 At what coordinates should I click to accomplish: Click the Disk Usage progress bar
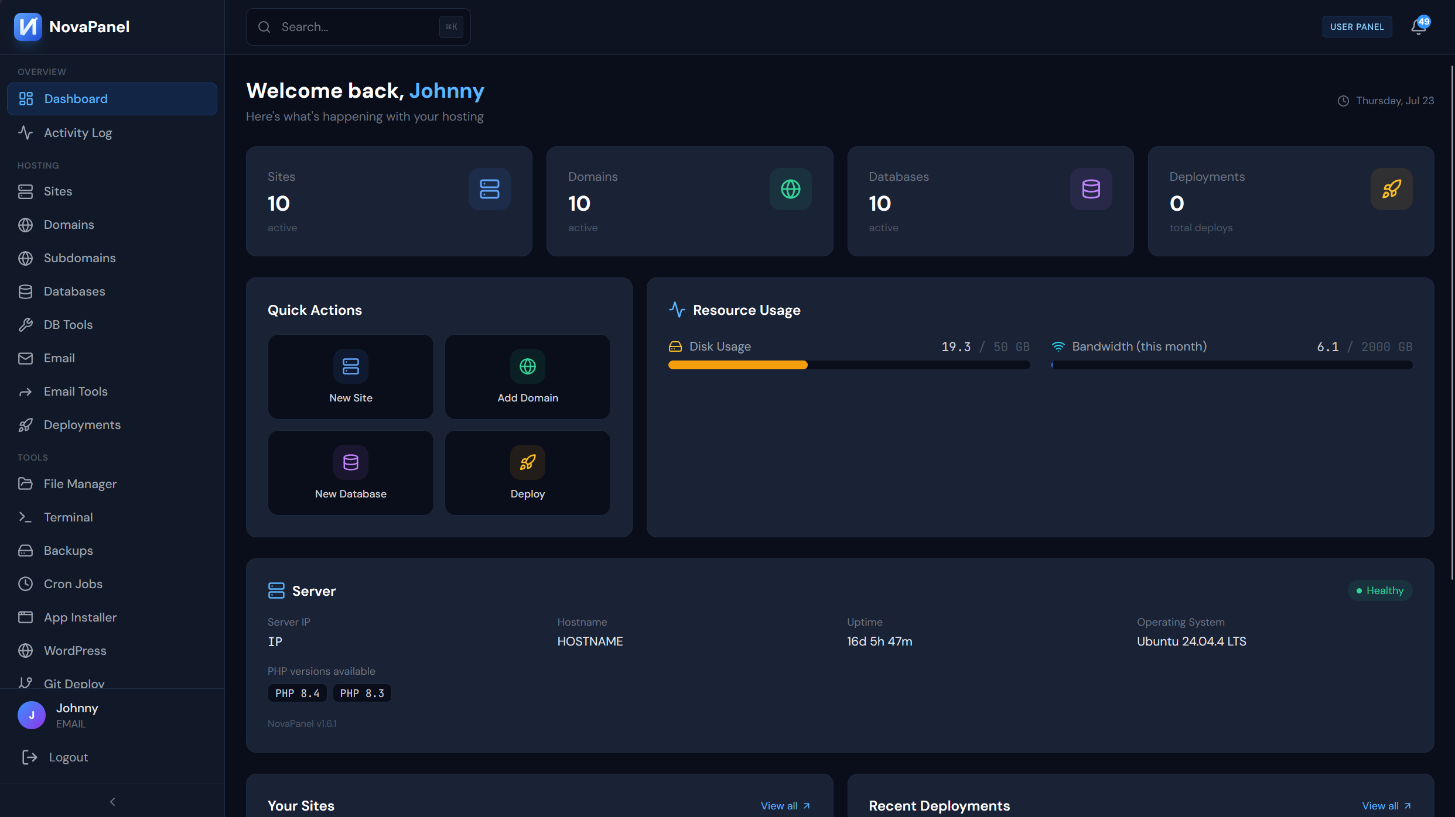(849, 365)
